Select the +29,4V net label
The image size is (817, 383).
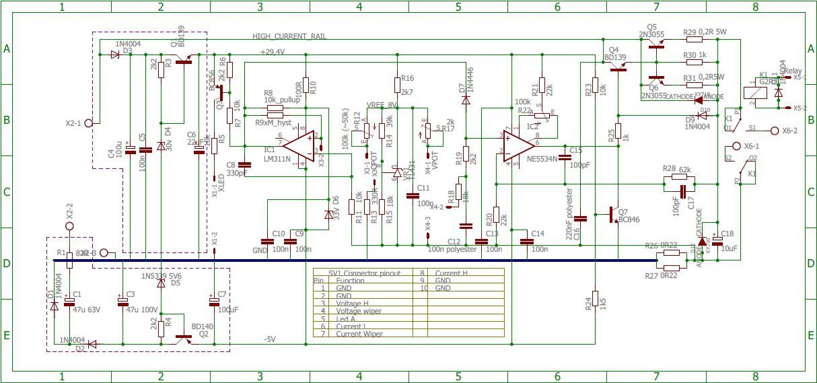[272, 52]
